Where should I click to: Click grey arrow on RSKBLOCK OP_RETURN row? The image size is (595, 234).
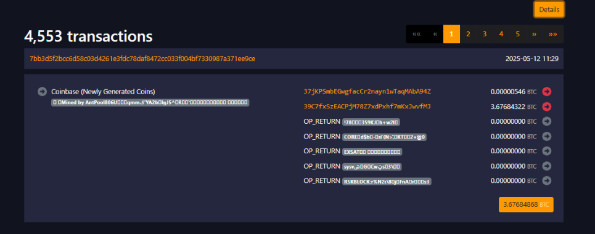(x=546, y=180)
